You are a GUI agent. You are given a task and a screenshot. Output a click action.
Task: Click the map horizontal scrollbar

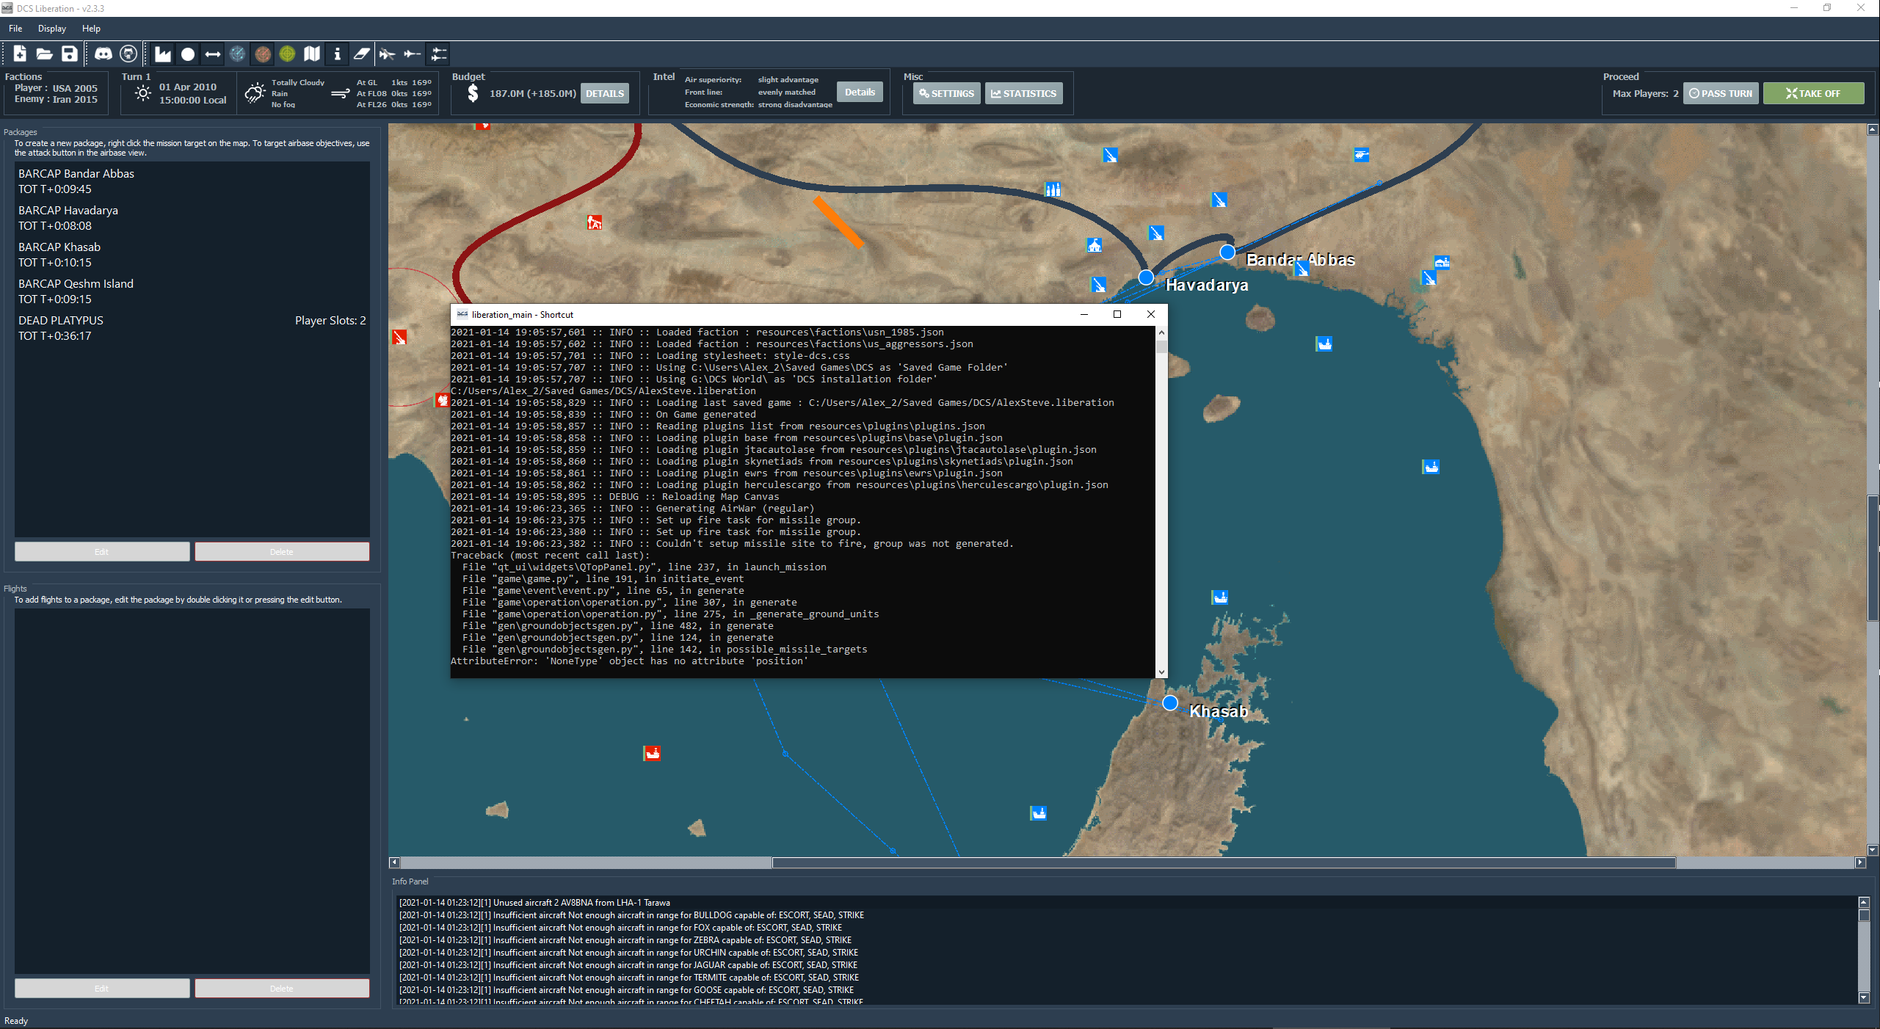pos(1224,862)
